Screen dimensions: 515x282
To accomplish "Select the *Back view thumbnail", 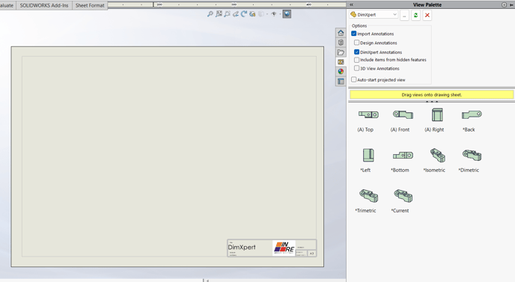I will 472,114.
